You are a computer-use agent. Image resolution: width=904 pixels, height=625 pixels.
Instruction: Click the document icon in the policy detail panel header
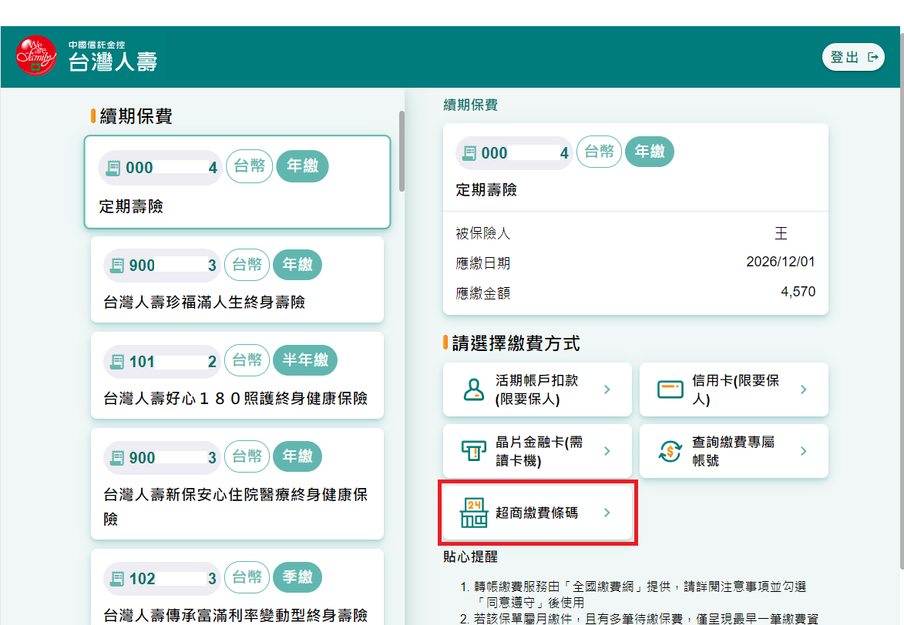(x=470, y=153)
